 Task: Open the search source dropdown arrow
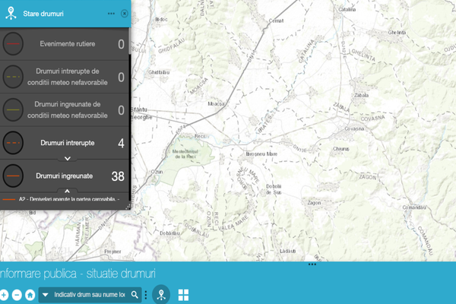click(45, 294)
